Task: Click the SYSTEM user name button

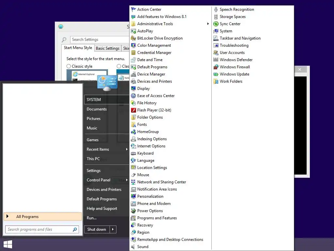Action: point(107,100)
